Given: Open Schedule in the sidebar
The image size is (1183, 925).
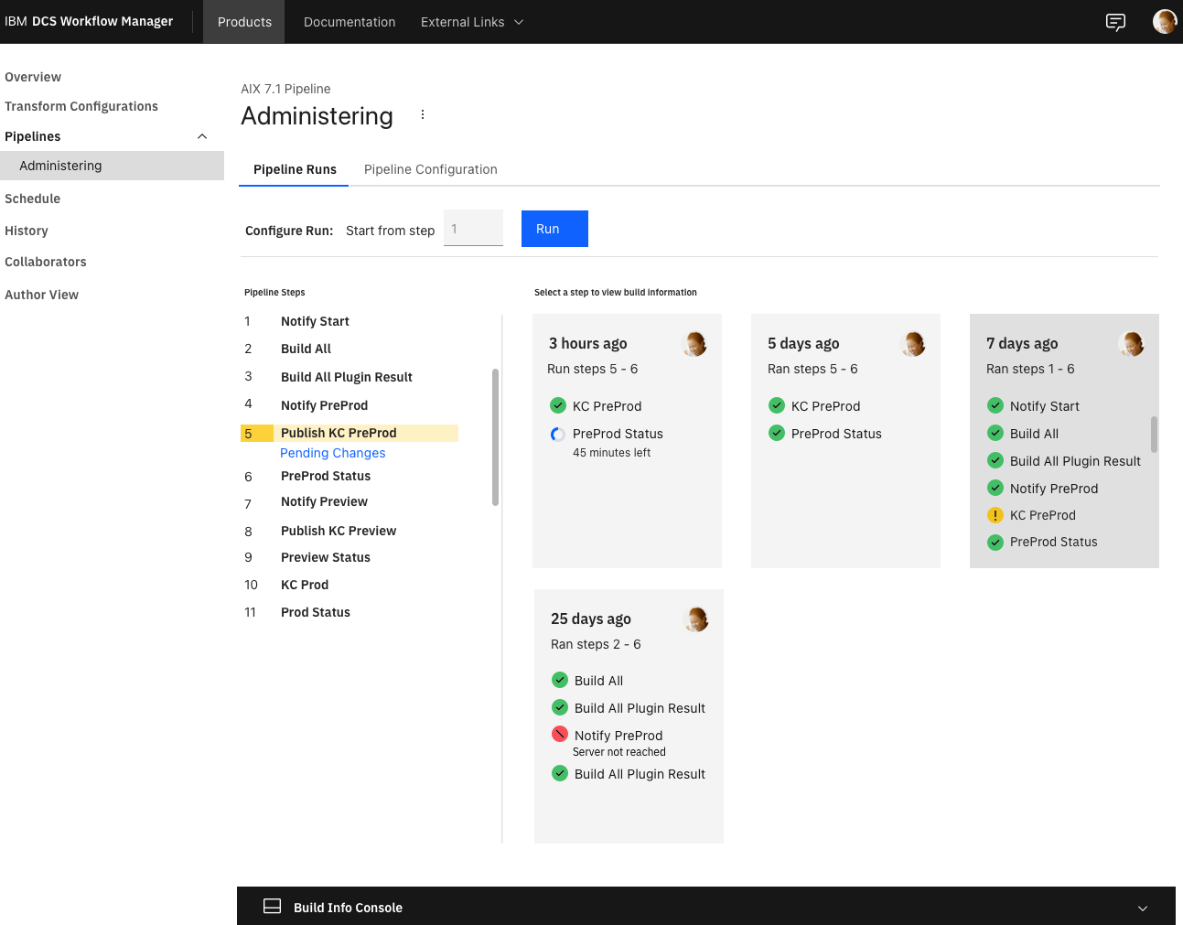Looking at the screenshot, I should click(33, 199).
